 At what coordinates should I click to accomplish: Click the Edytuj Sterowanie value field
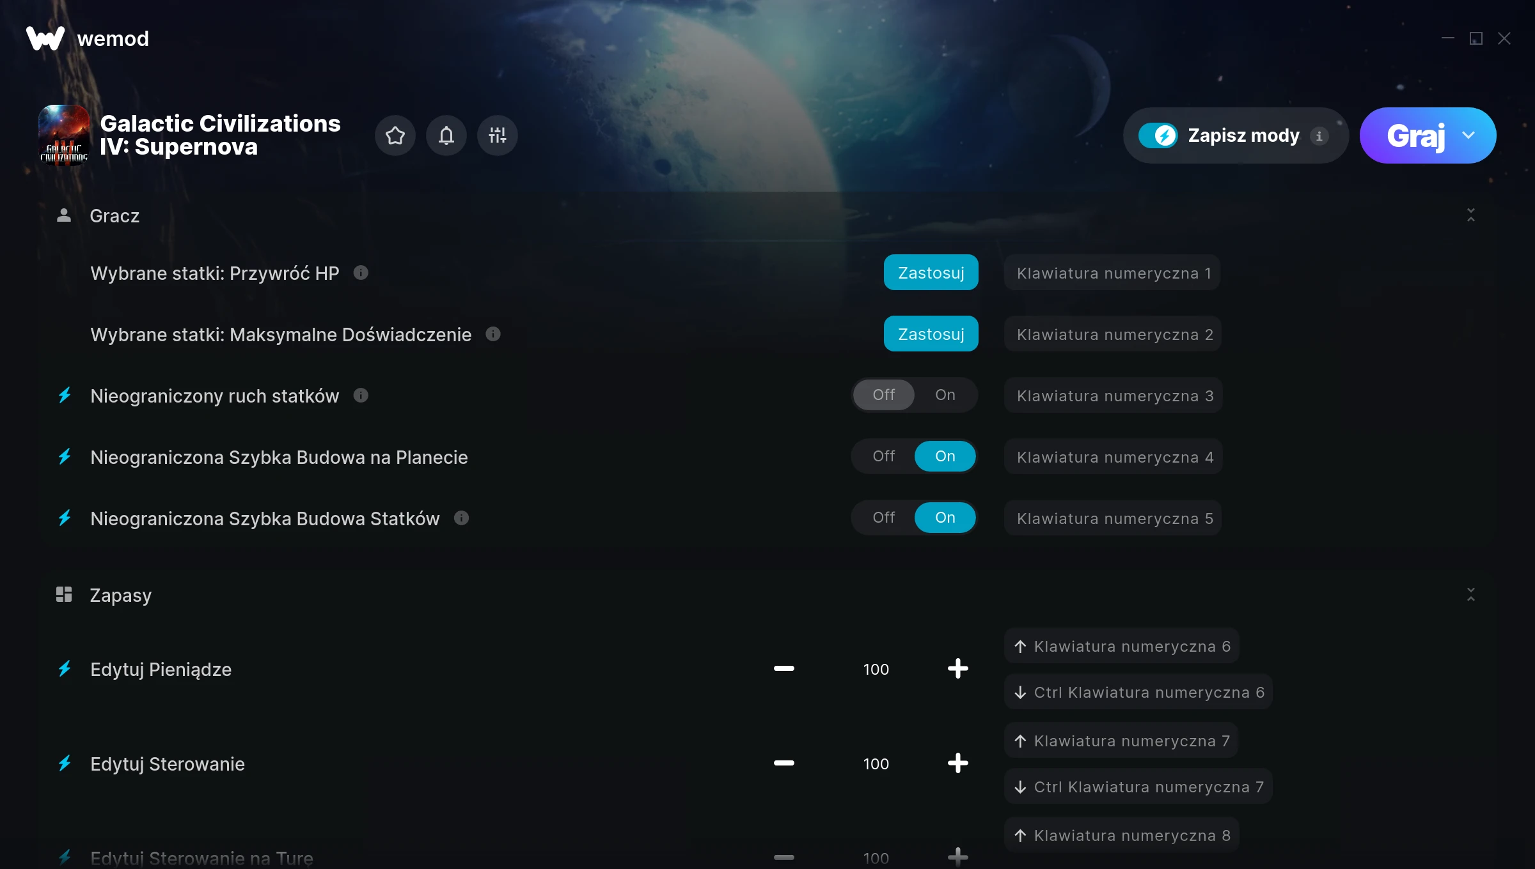tap(876, 764)
